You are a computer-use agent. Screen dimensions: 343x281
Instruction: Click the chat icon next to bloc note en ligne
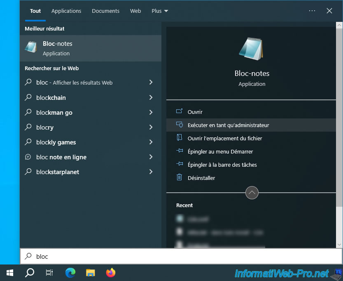click(x=28, y=157)
